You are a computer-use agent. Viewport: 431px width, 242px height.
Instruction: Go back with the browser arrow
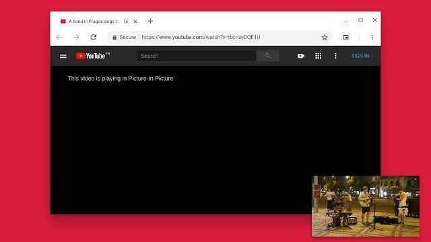tap(59, 37)
